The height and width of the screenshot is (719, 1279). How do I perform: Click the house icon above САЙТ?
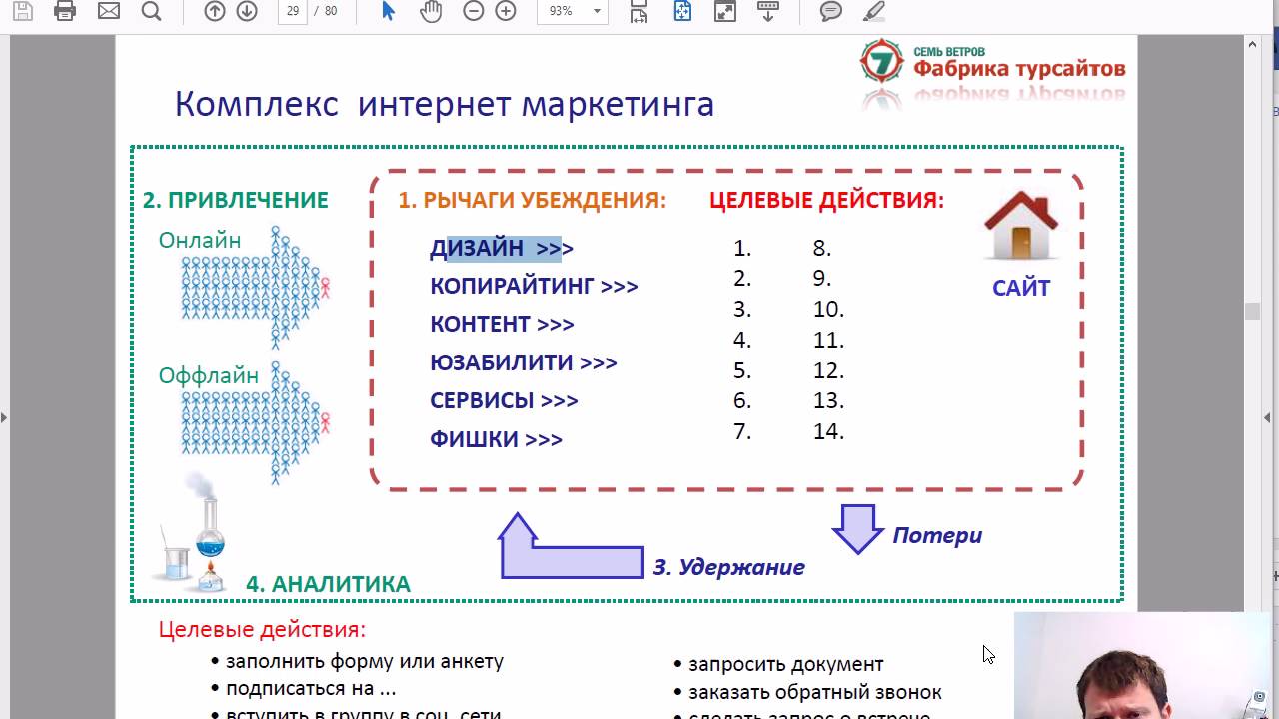pyautogui.click(x=1021, y=226)
